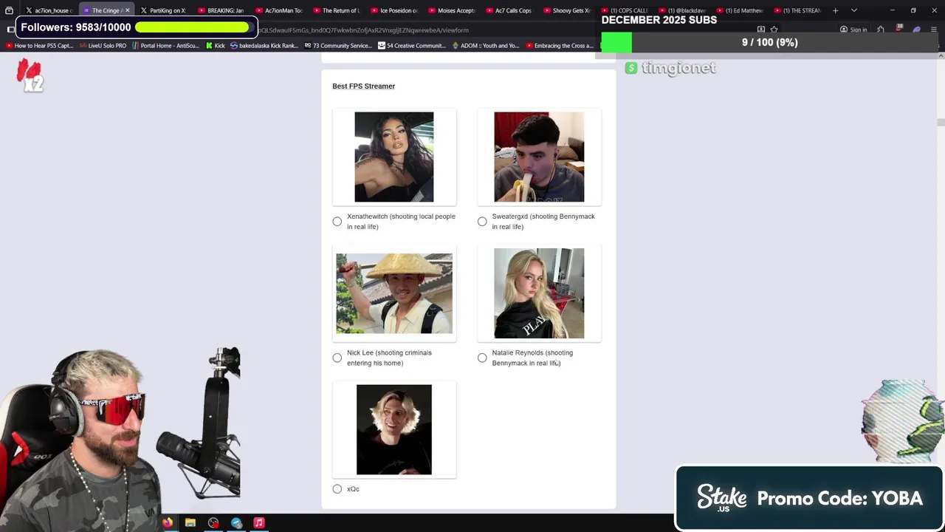Open Telegram taskbar icon

tap(236, 523)
